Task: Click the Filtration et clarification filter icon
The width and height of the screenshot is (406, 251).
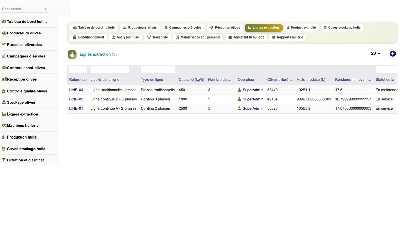Action: pyautogui.click(x=4, y=160)
